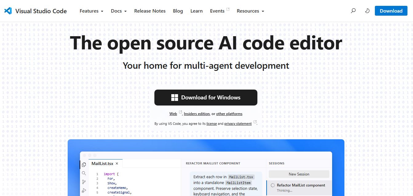Screen dimensions: 413x196
Task: Open Run and Debug icon in sidebar
Action: click(84, 190)
